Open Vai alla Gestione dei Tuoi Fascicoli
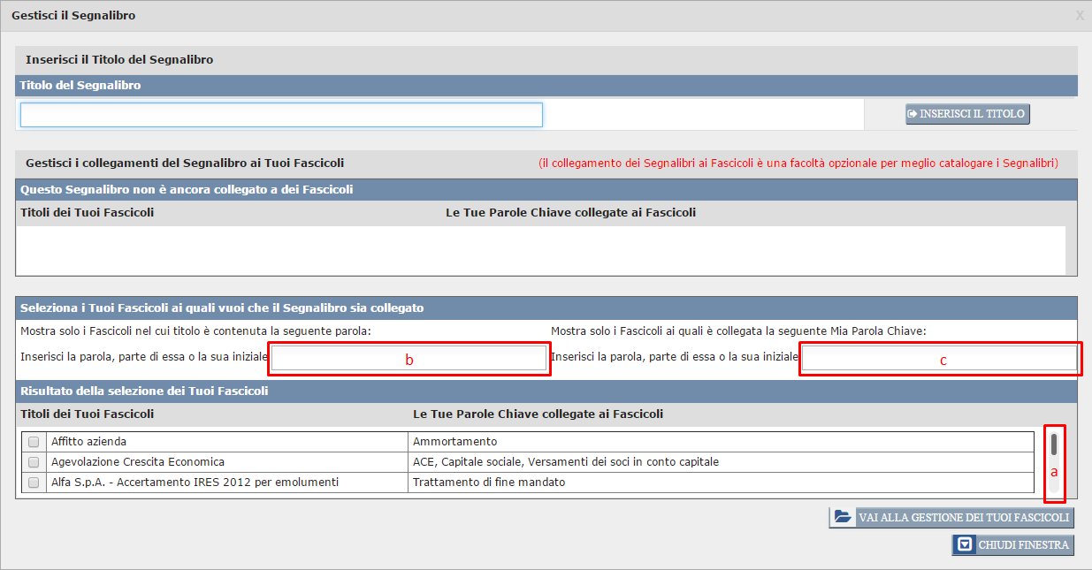Image resolution: width=1092 pixels, height=570 pixels. pyautogui.click(x=963, y=518)
